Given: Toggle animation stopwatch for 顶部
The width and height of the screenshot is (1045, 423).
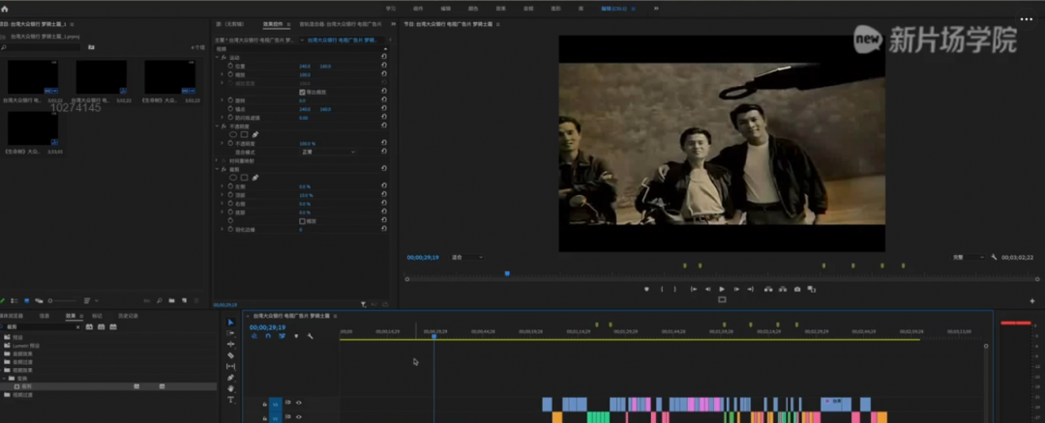Looking at the screenshot, I should (x=230, y=195).
